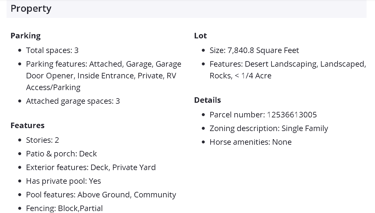This screenshot has width=375, height=213.
Task: Select 'Zoning description: Single Family' item
Action: 269,128
